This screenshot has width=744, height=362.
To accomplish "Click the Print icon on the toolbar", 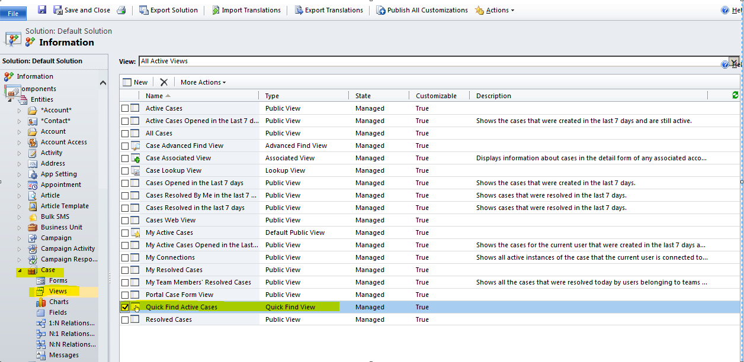I will click(x=121, y=9).
